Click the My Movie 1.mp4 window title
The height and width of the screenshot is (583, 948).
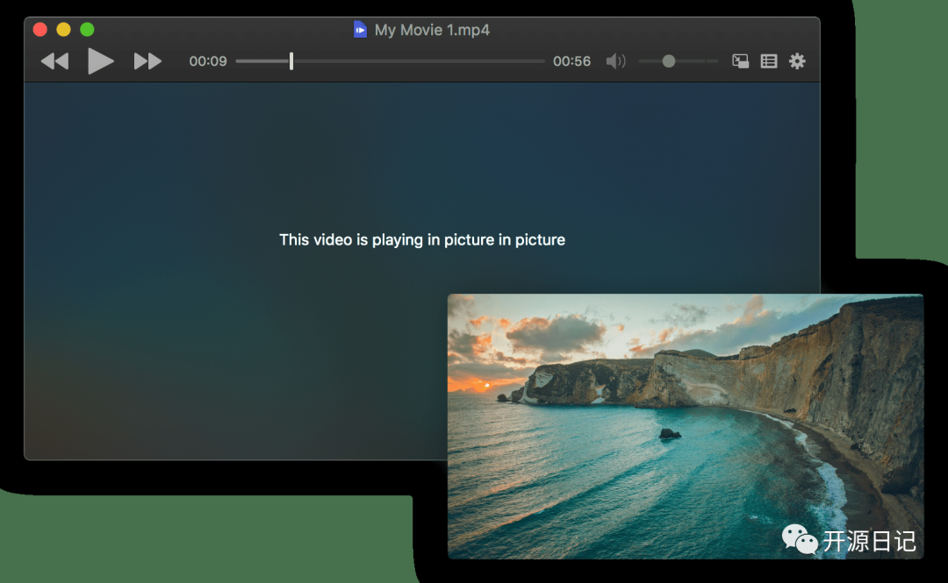(432, 30)
